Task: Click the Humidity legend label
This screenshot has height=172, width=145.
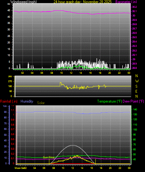Action: click(27, 101)
